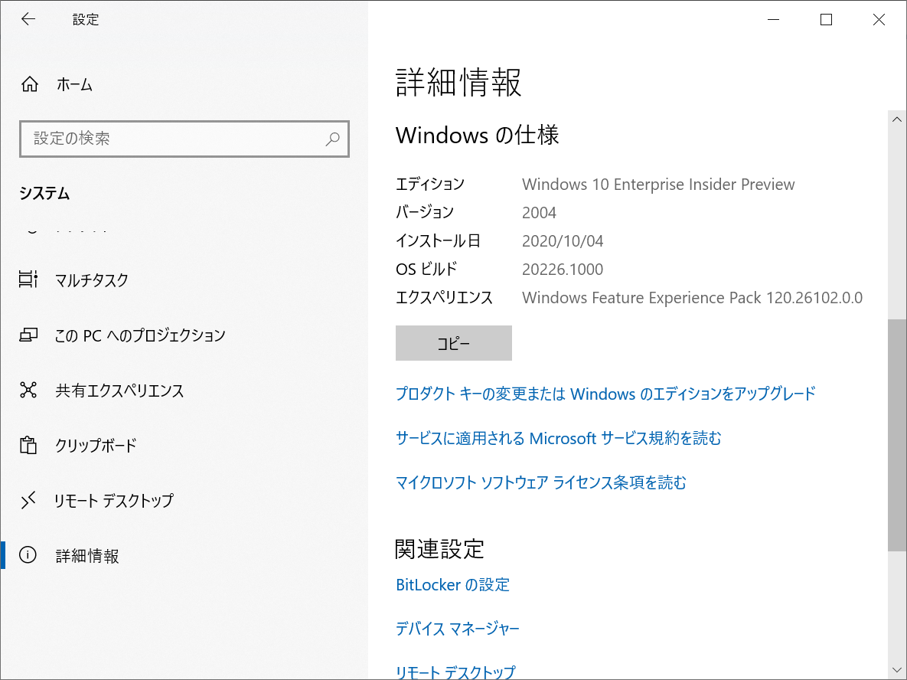
Task: Open この PC へのプロジェクション settings
Action: (140, 335)
